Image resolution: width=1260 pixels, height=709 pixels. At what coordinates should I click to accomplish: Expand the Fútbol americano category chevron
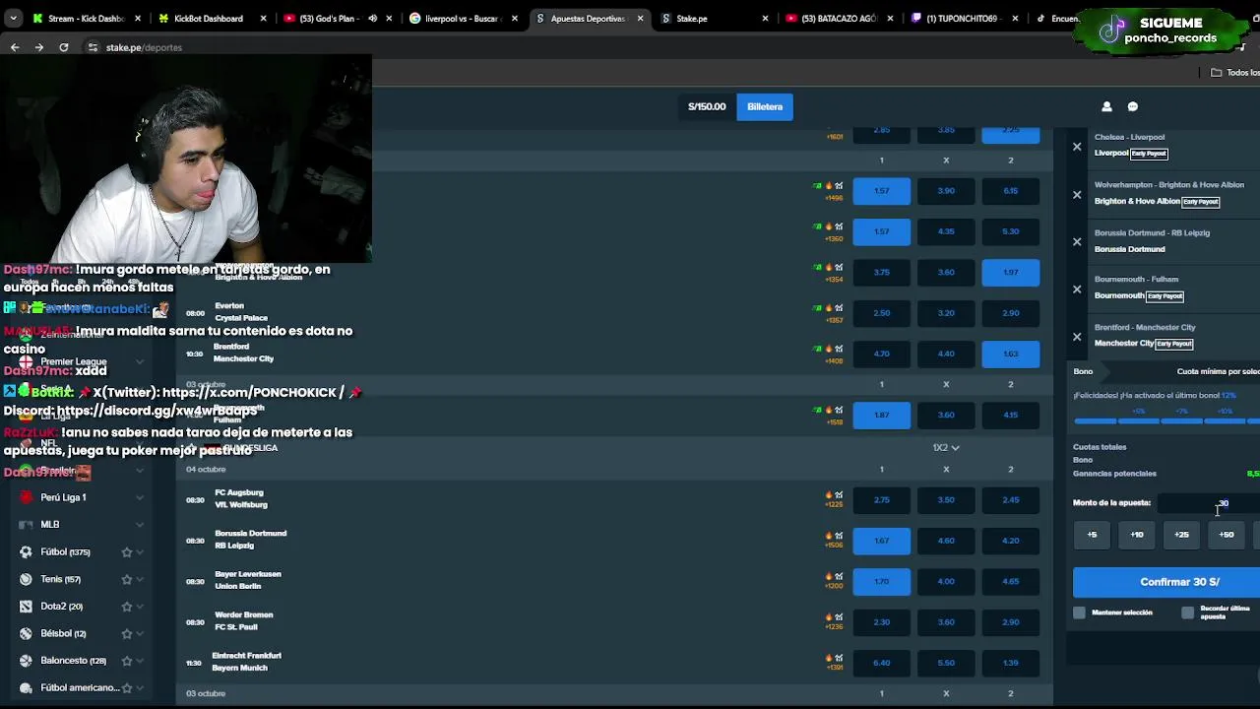(140, 687)
